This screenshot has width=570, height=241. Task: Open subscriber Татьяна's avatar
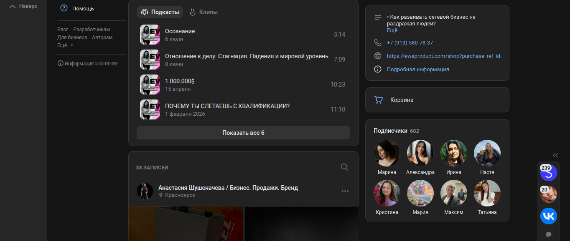pyautogui.click(x=487, y=193)
